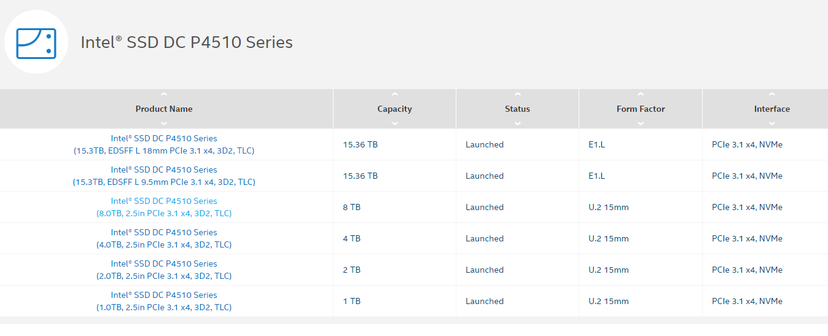The height and width of the screenshot is (336, 828).
Task: Open the 4.0TB 2.5in P4510 product link
Action: (x=164, y=238)
